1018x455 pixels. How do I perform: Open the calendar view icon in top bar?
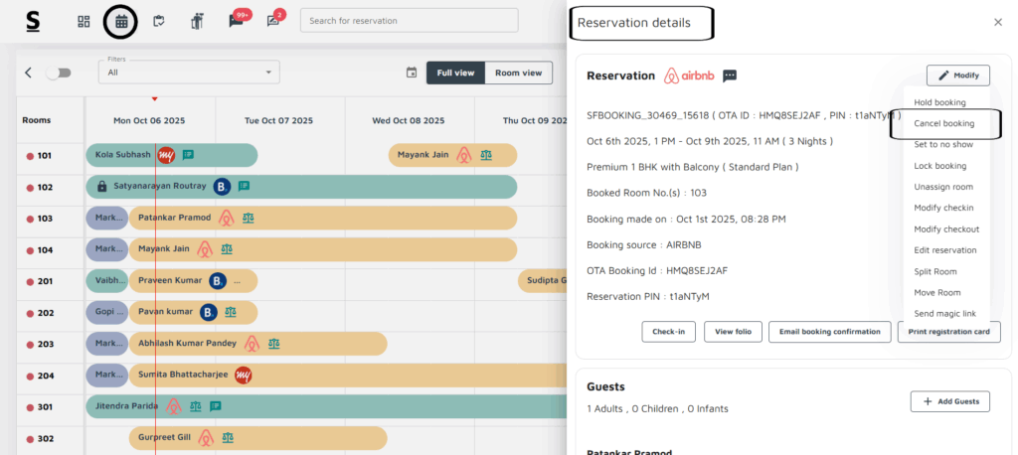click(121, 21)
